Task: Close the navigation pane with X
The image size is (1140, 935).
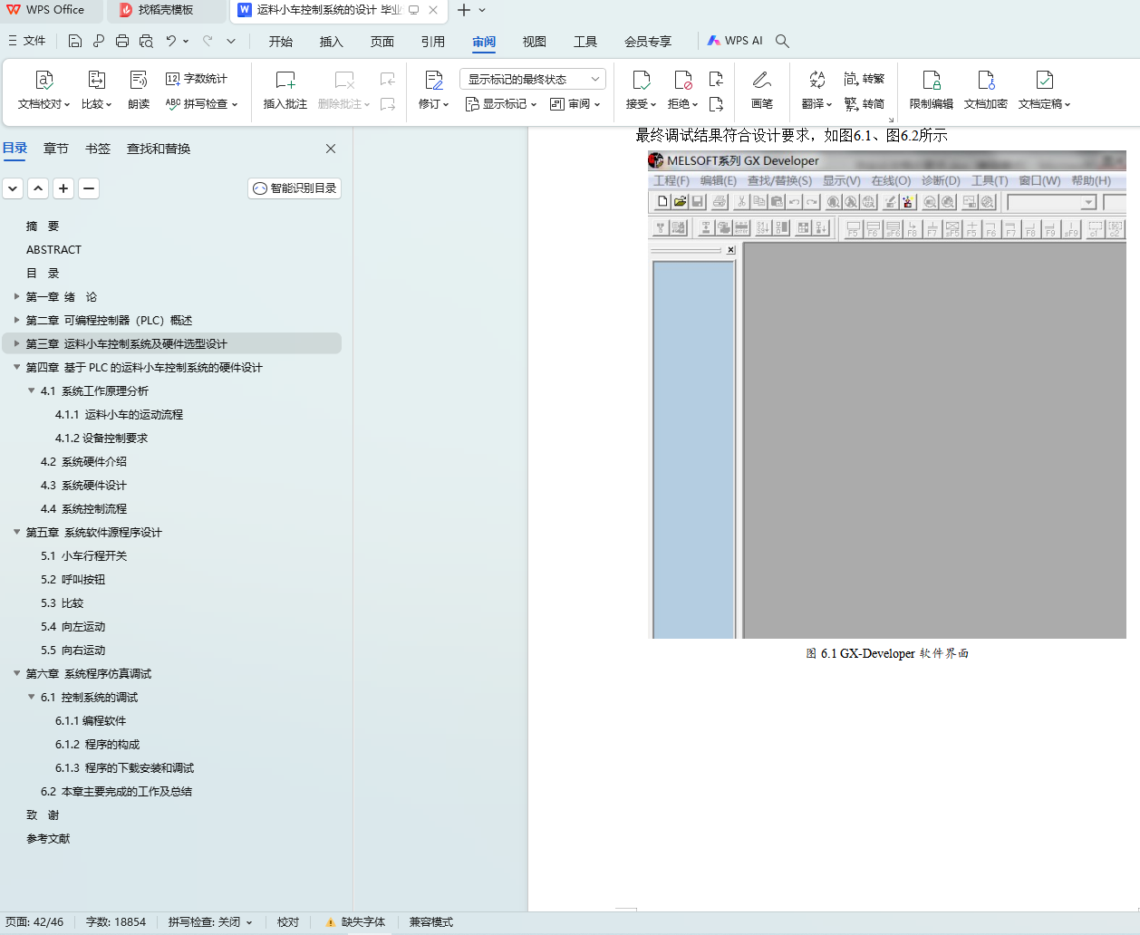Action: (331, 149)
